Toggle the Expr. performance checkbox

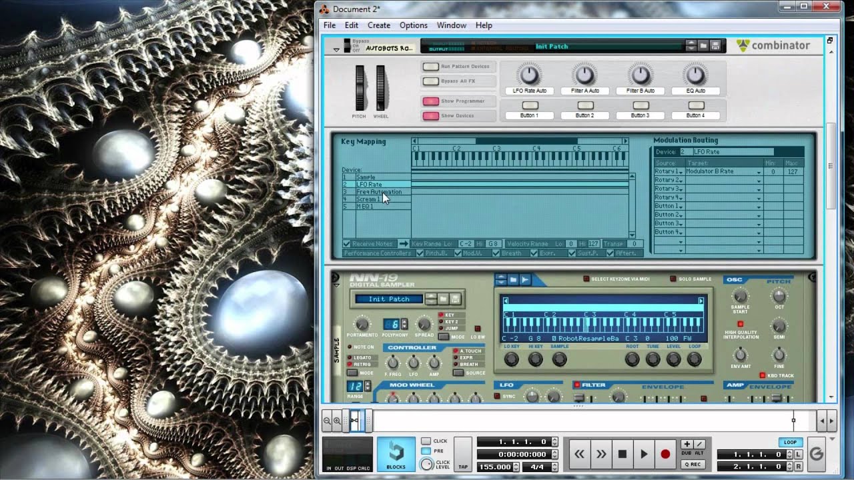coord(534,253)
